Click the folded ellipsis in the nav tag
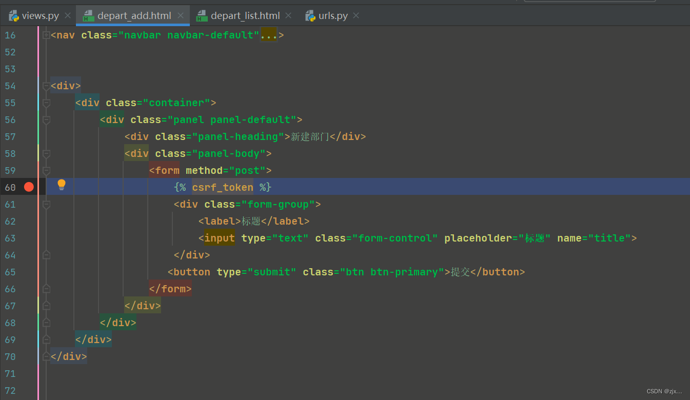The width and height of the screenshot is (690, 400). (269, 35)
